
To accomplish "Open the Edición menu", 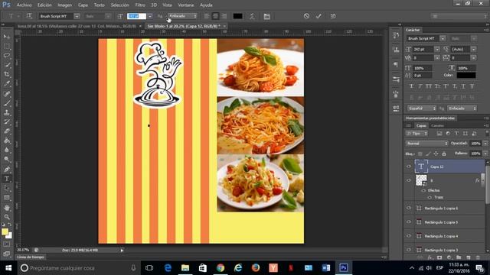I will [x=44, y=5].
